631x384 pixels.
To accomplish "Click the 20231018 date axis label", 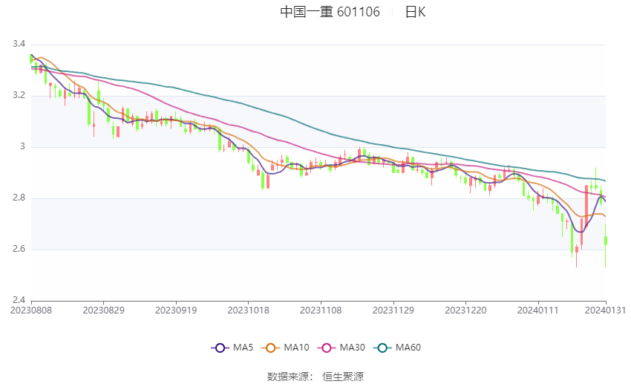I will [248, 310].
